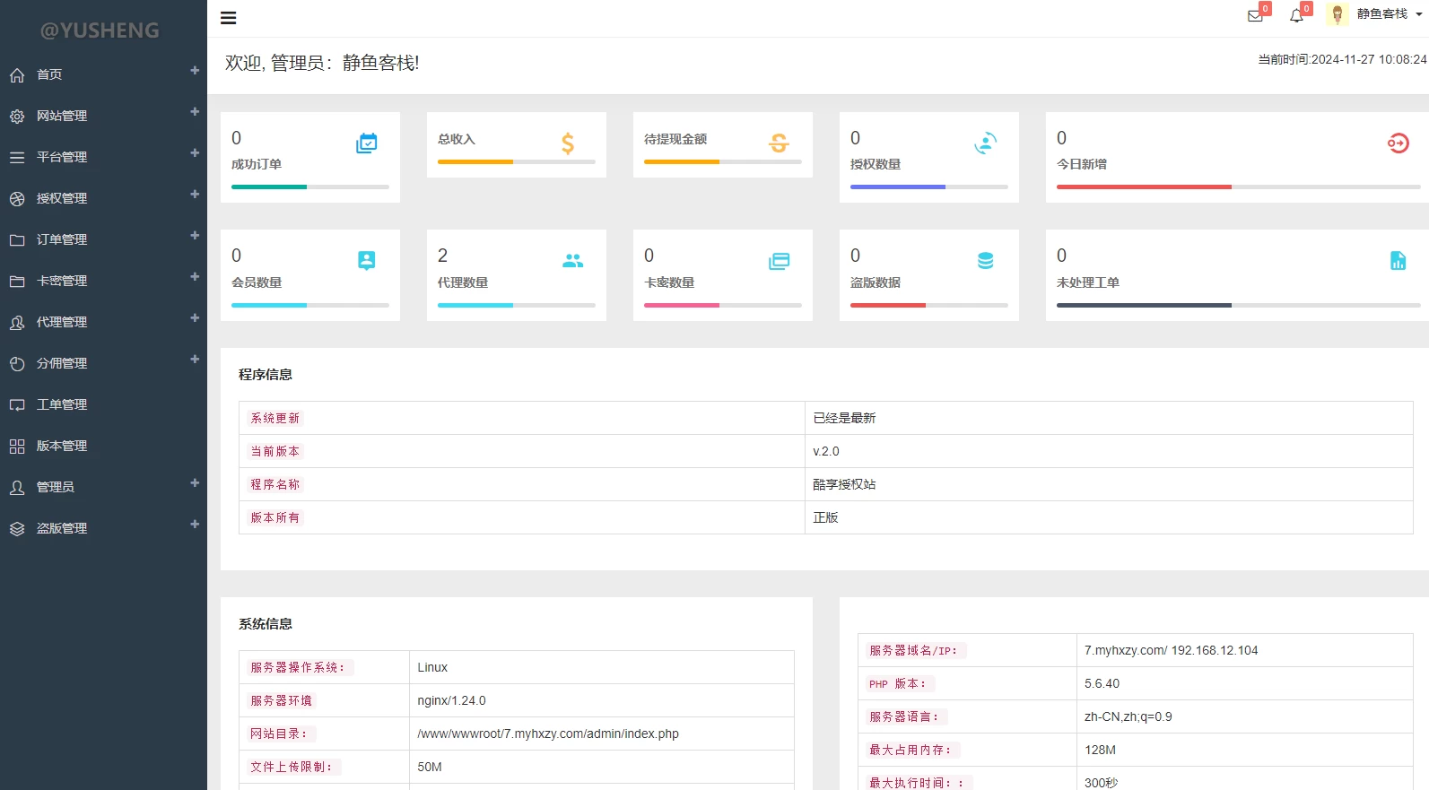Screen dimensions: 1429x790
Task: Click the 成功订单 calendar check icon
Action: pos(366,143)
